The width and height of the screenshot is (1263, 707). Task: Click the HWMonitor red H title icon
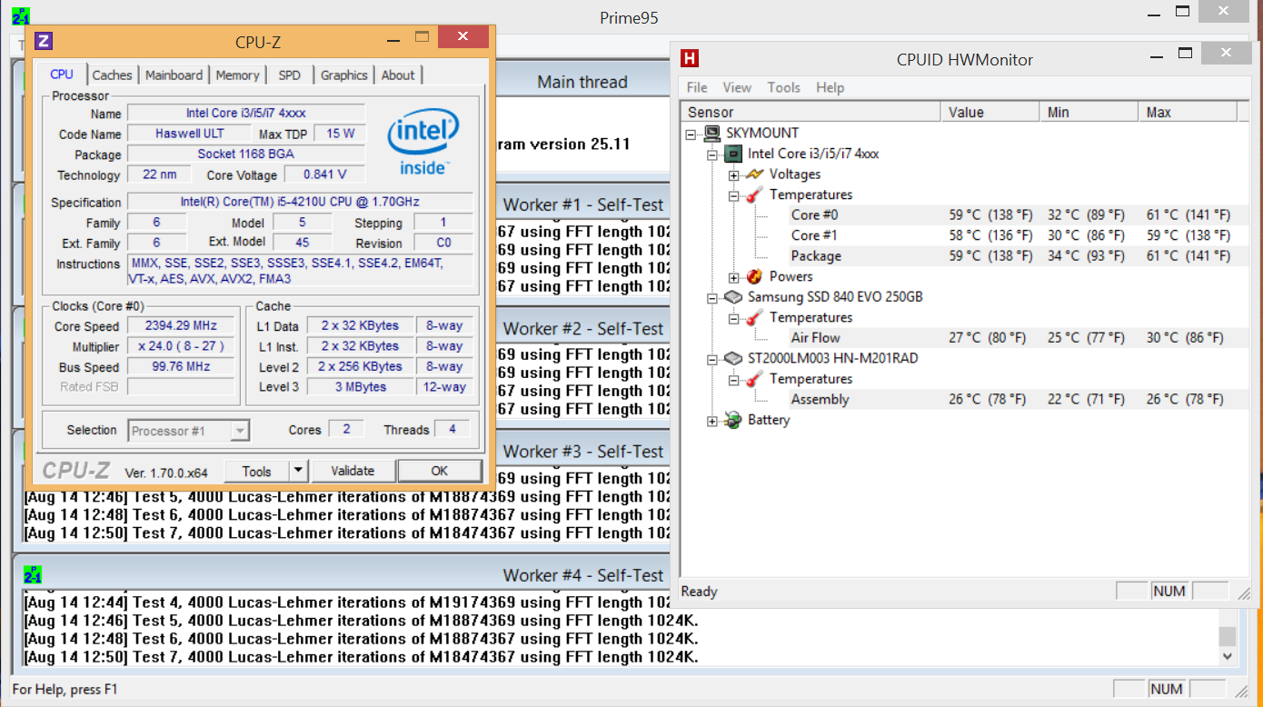click(x=691, y=59)
